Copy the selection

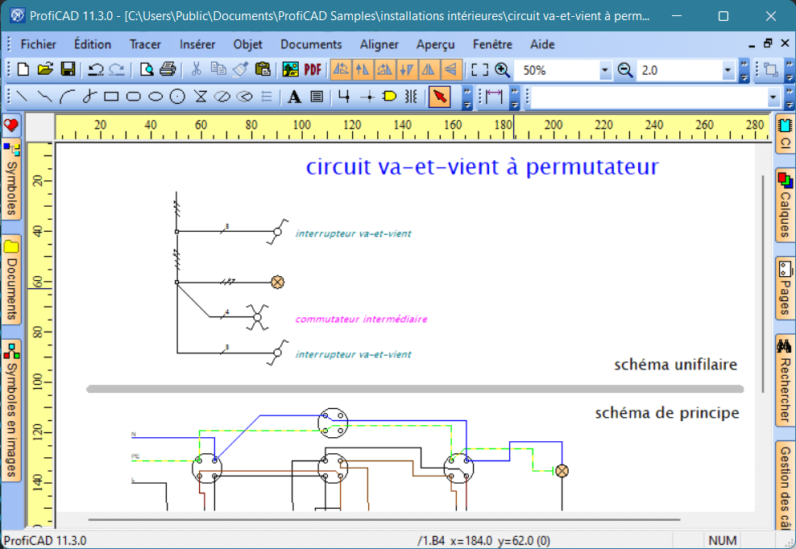(x=218, y=69)
